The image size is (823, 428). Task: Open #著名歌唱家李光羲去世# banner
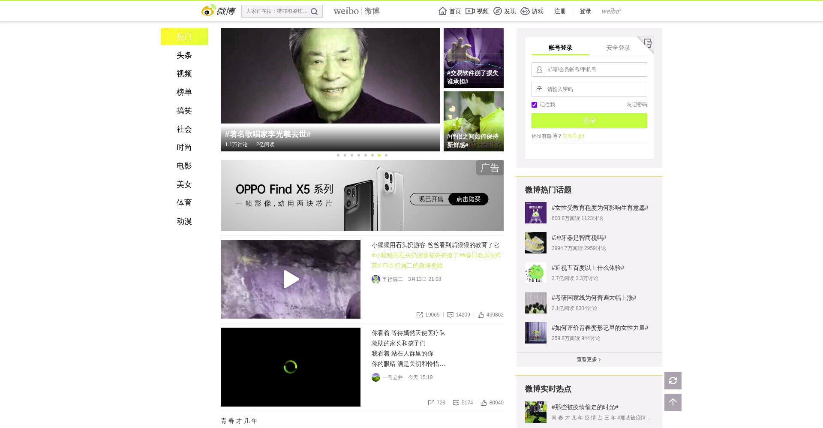[x=330, y=90]
